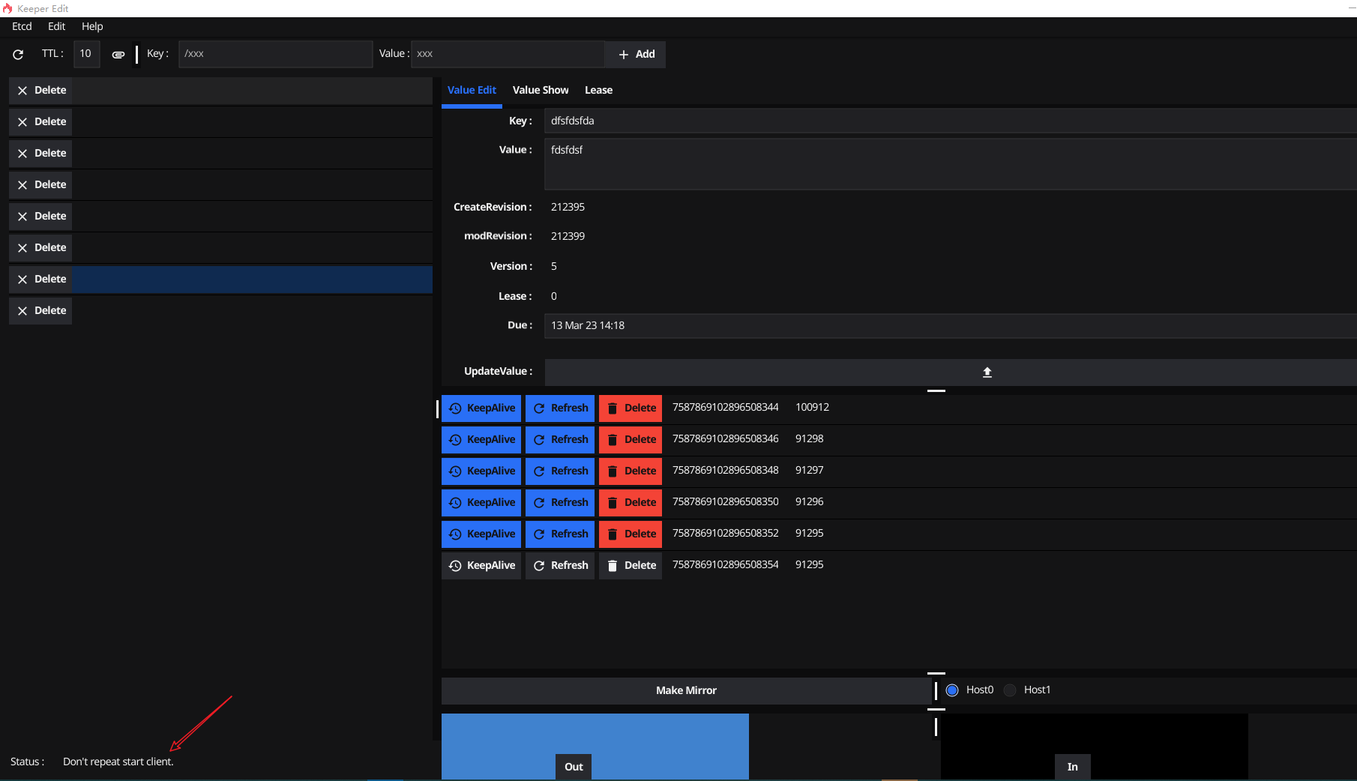1357x781 pixels.
Task: Click the link icon next to TTL field
Action: click(x=118, y=54)
